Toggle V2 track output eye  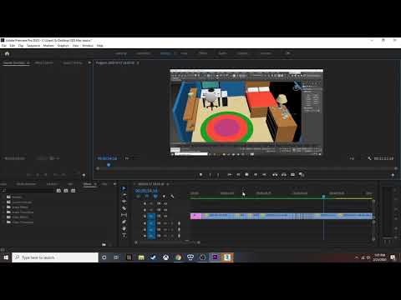point(165,210)
